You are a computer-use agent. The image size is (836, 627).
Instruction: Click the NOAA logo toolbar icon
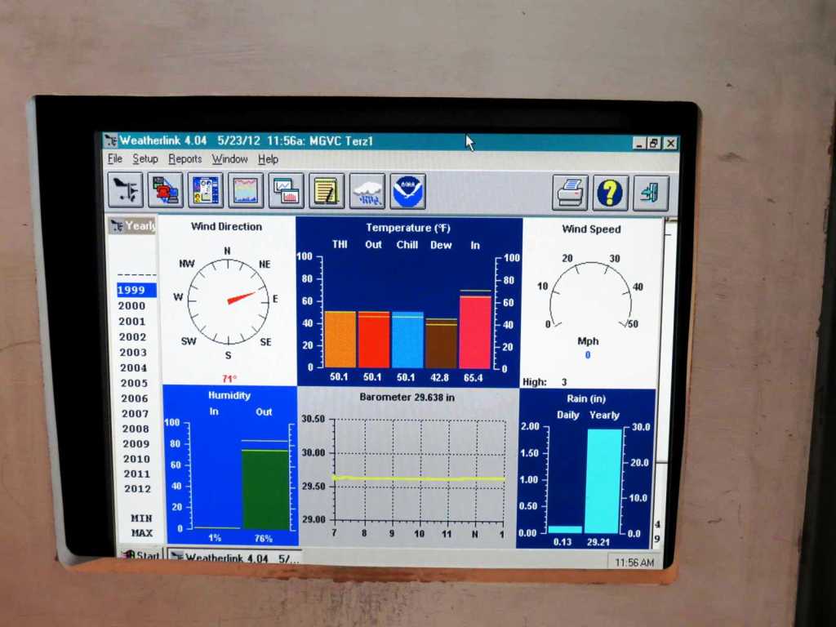408,191
